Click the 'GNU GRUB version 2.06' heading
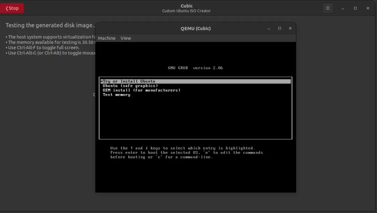The image size is (377, 213). click(195, 68)
